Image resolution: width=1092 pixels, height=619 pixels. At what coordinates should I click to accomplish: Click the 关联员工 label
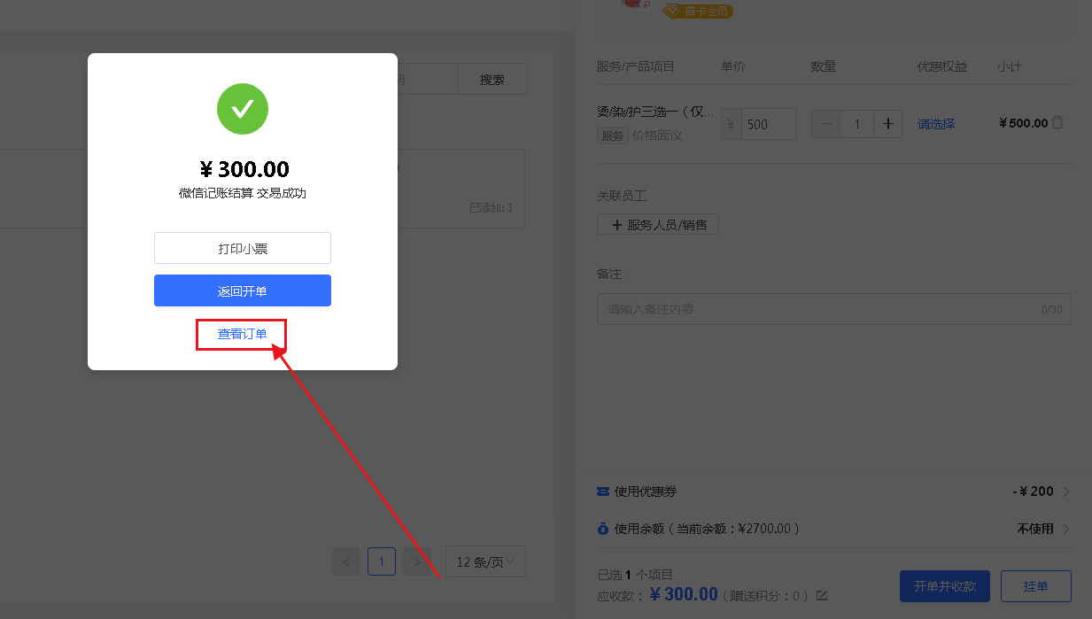tap(622, 196)
